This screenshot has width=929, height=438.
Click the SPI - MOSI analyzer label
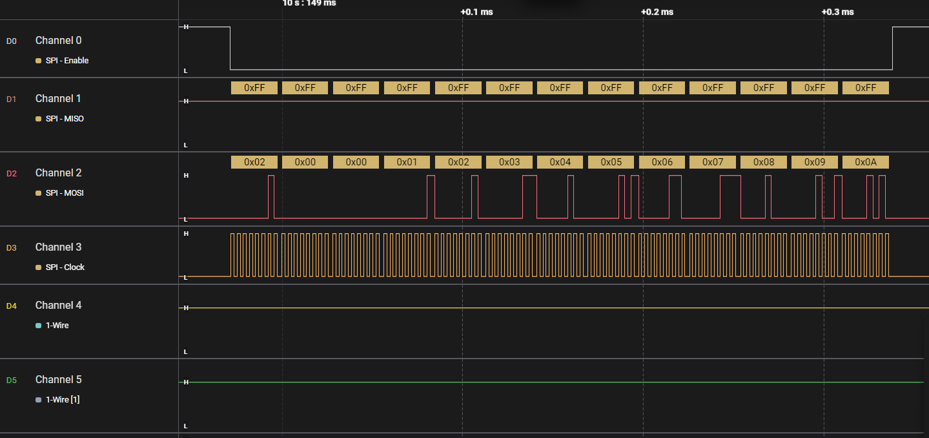[x=65, y=193]
